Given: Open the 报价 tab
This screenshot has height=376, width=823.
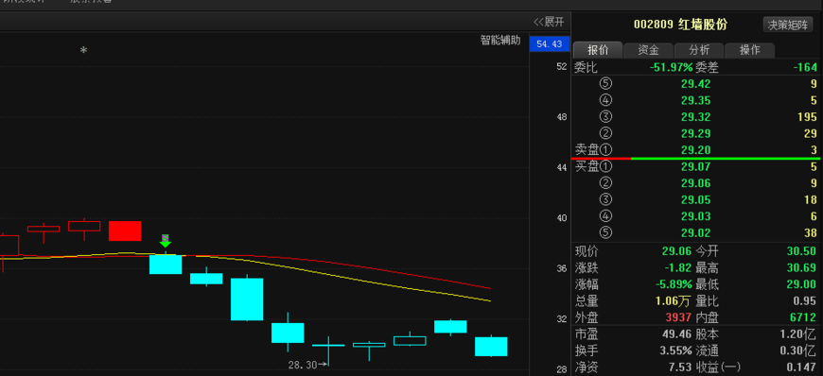Looking at the screenshot, I should click(x=598, y=50).
